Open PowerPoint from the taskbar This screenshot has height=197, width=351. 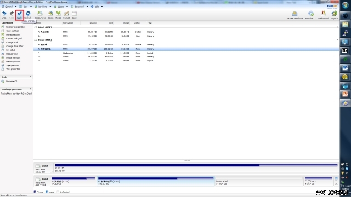(x=345, y=94)
